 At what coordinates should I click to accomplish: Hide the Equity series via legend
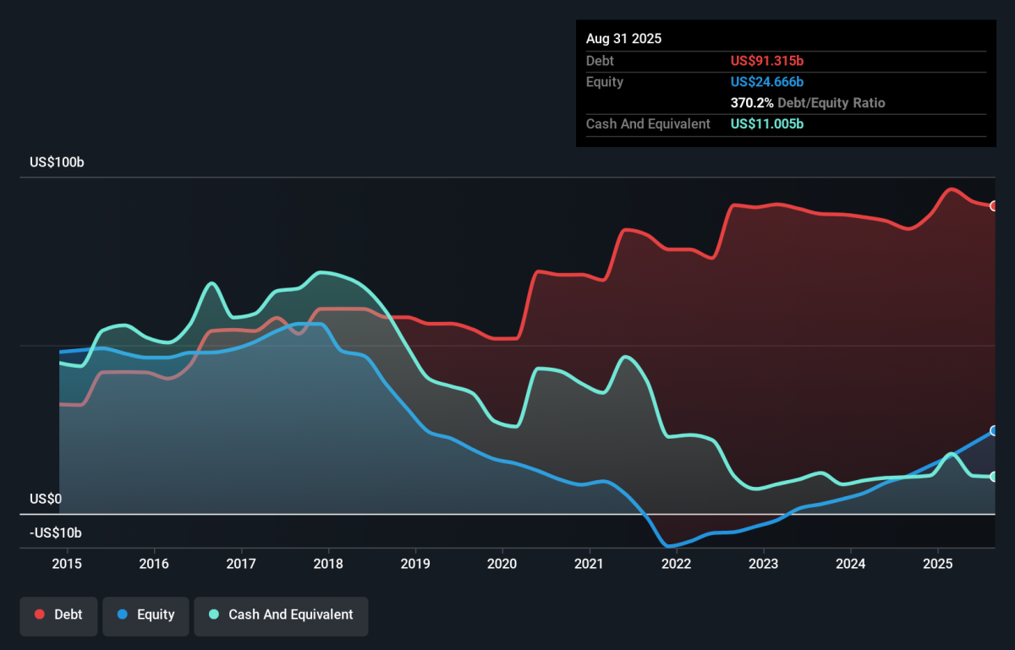(x=146, y=614)
